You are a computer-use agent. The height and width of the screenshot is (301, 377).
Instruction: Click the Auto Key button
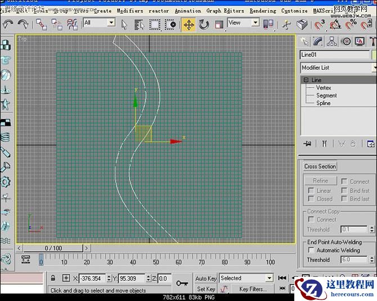click(206, 278)
